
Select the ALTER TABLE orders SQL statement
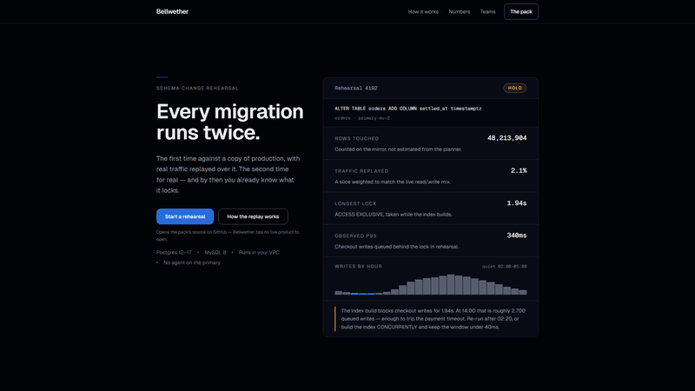(x=407, y=108)
